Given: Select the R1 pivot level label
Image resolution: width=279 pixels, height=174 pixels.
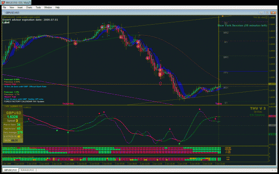Looking at the screenshot, I should (x=226, y=42).
